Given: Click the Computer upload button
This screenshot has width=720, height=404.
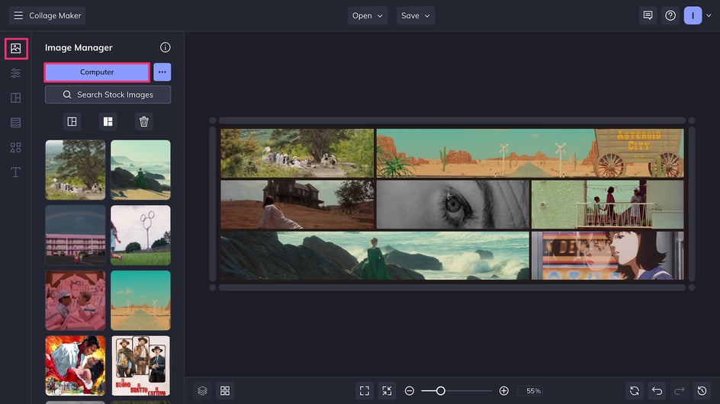Looking at the screenshot, I should pyautogui.click(x=97, y=72).
